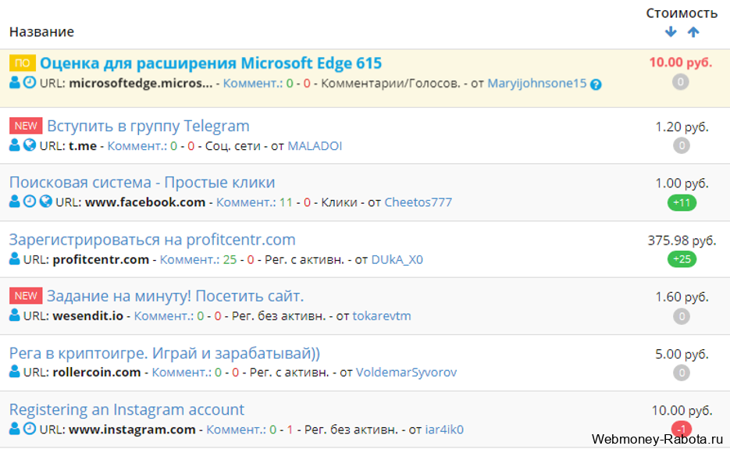The height and width of the screenshot is (453, 730).
Task: Click grey 0 rating badge under 1.60 руб.
Action: tap(681, 316)
